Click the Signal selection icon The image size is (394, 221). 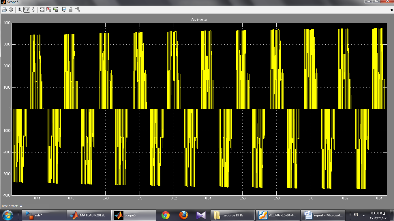pyautogui.click(x=78, y=9)
